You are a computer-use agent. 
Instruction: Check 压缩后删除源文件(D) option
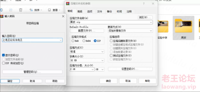click(111, 41)
